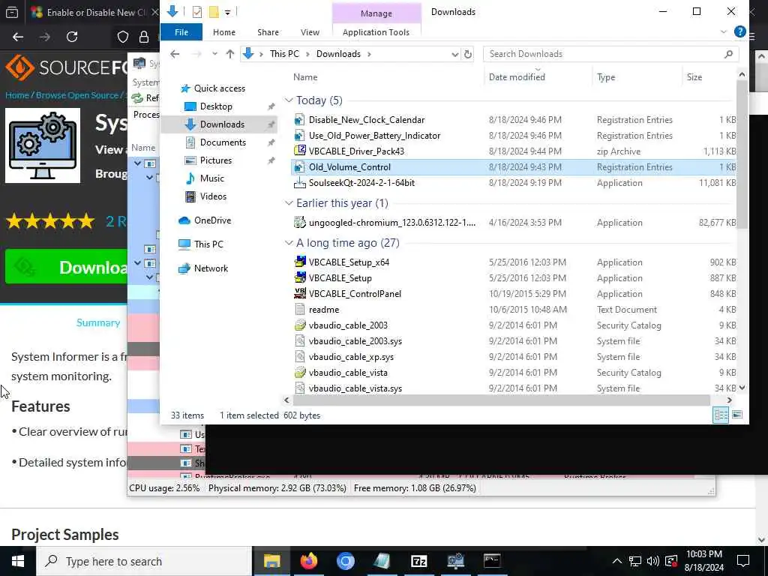Open Desktop in the navigation pane
This screenshot has width=768, height=576.
(x=216, y=106)
